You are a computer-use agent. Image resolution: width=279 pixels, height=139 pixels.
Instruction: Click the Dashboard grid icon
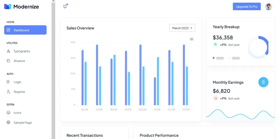click(8, 30)
